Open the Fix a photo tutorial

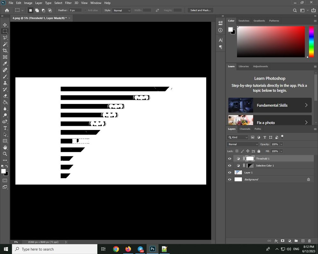click(270, 120)
